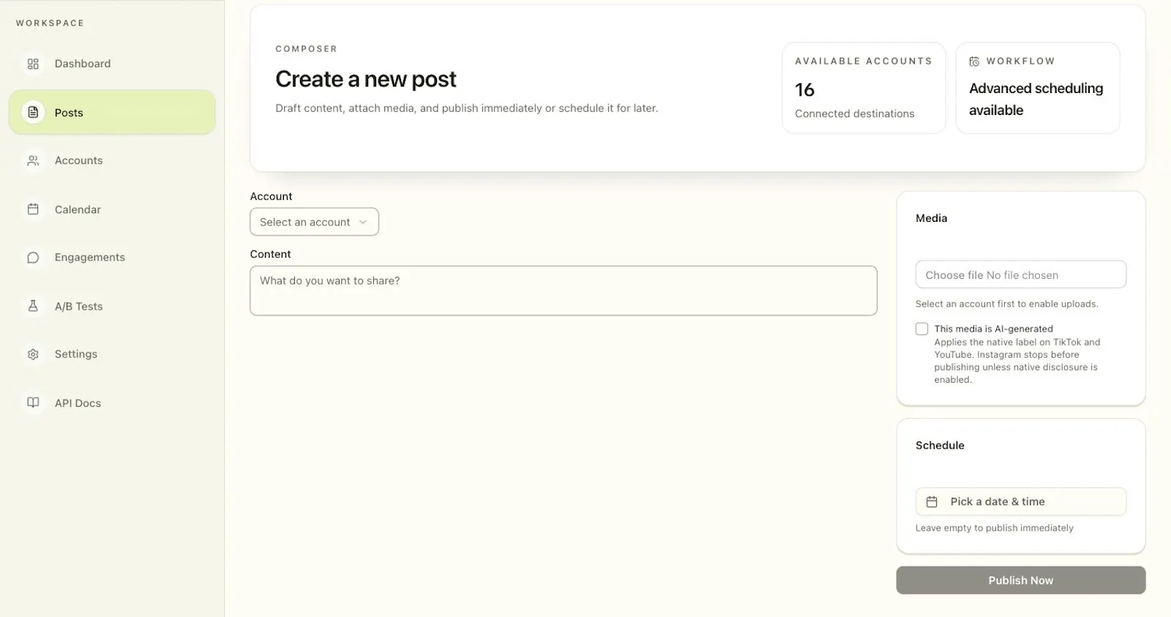Click the Settings gear icon

[x=33, y=354]
